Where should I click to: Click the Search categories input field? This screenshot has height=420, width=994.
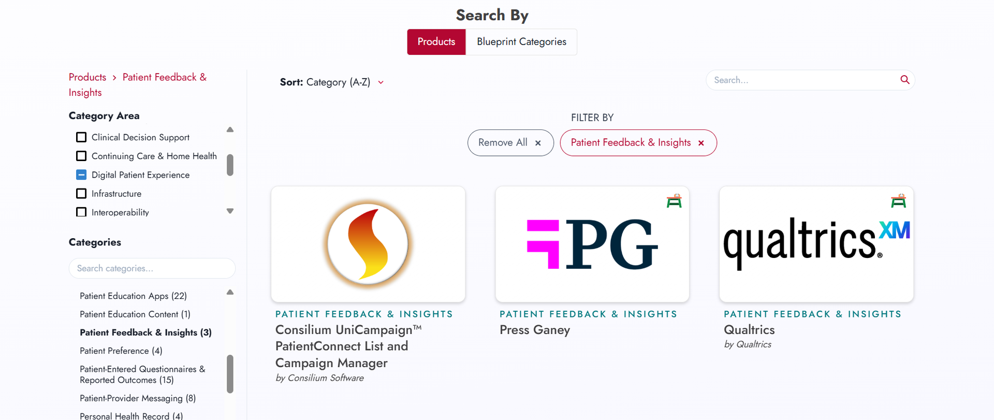tap(152, 268)
